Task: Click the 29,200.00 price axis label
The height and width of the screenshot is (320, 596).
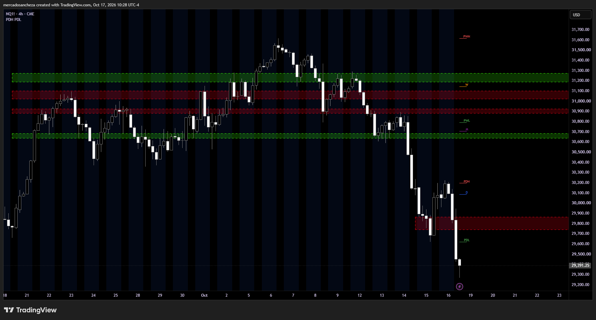Action: point(580,285)
